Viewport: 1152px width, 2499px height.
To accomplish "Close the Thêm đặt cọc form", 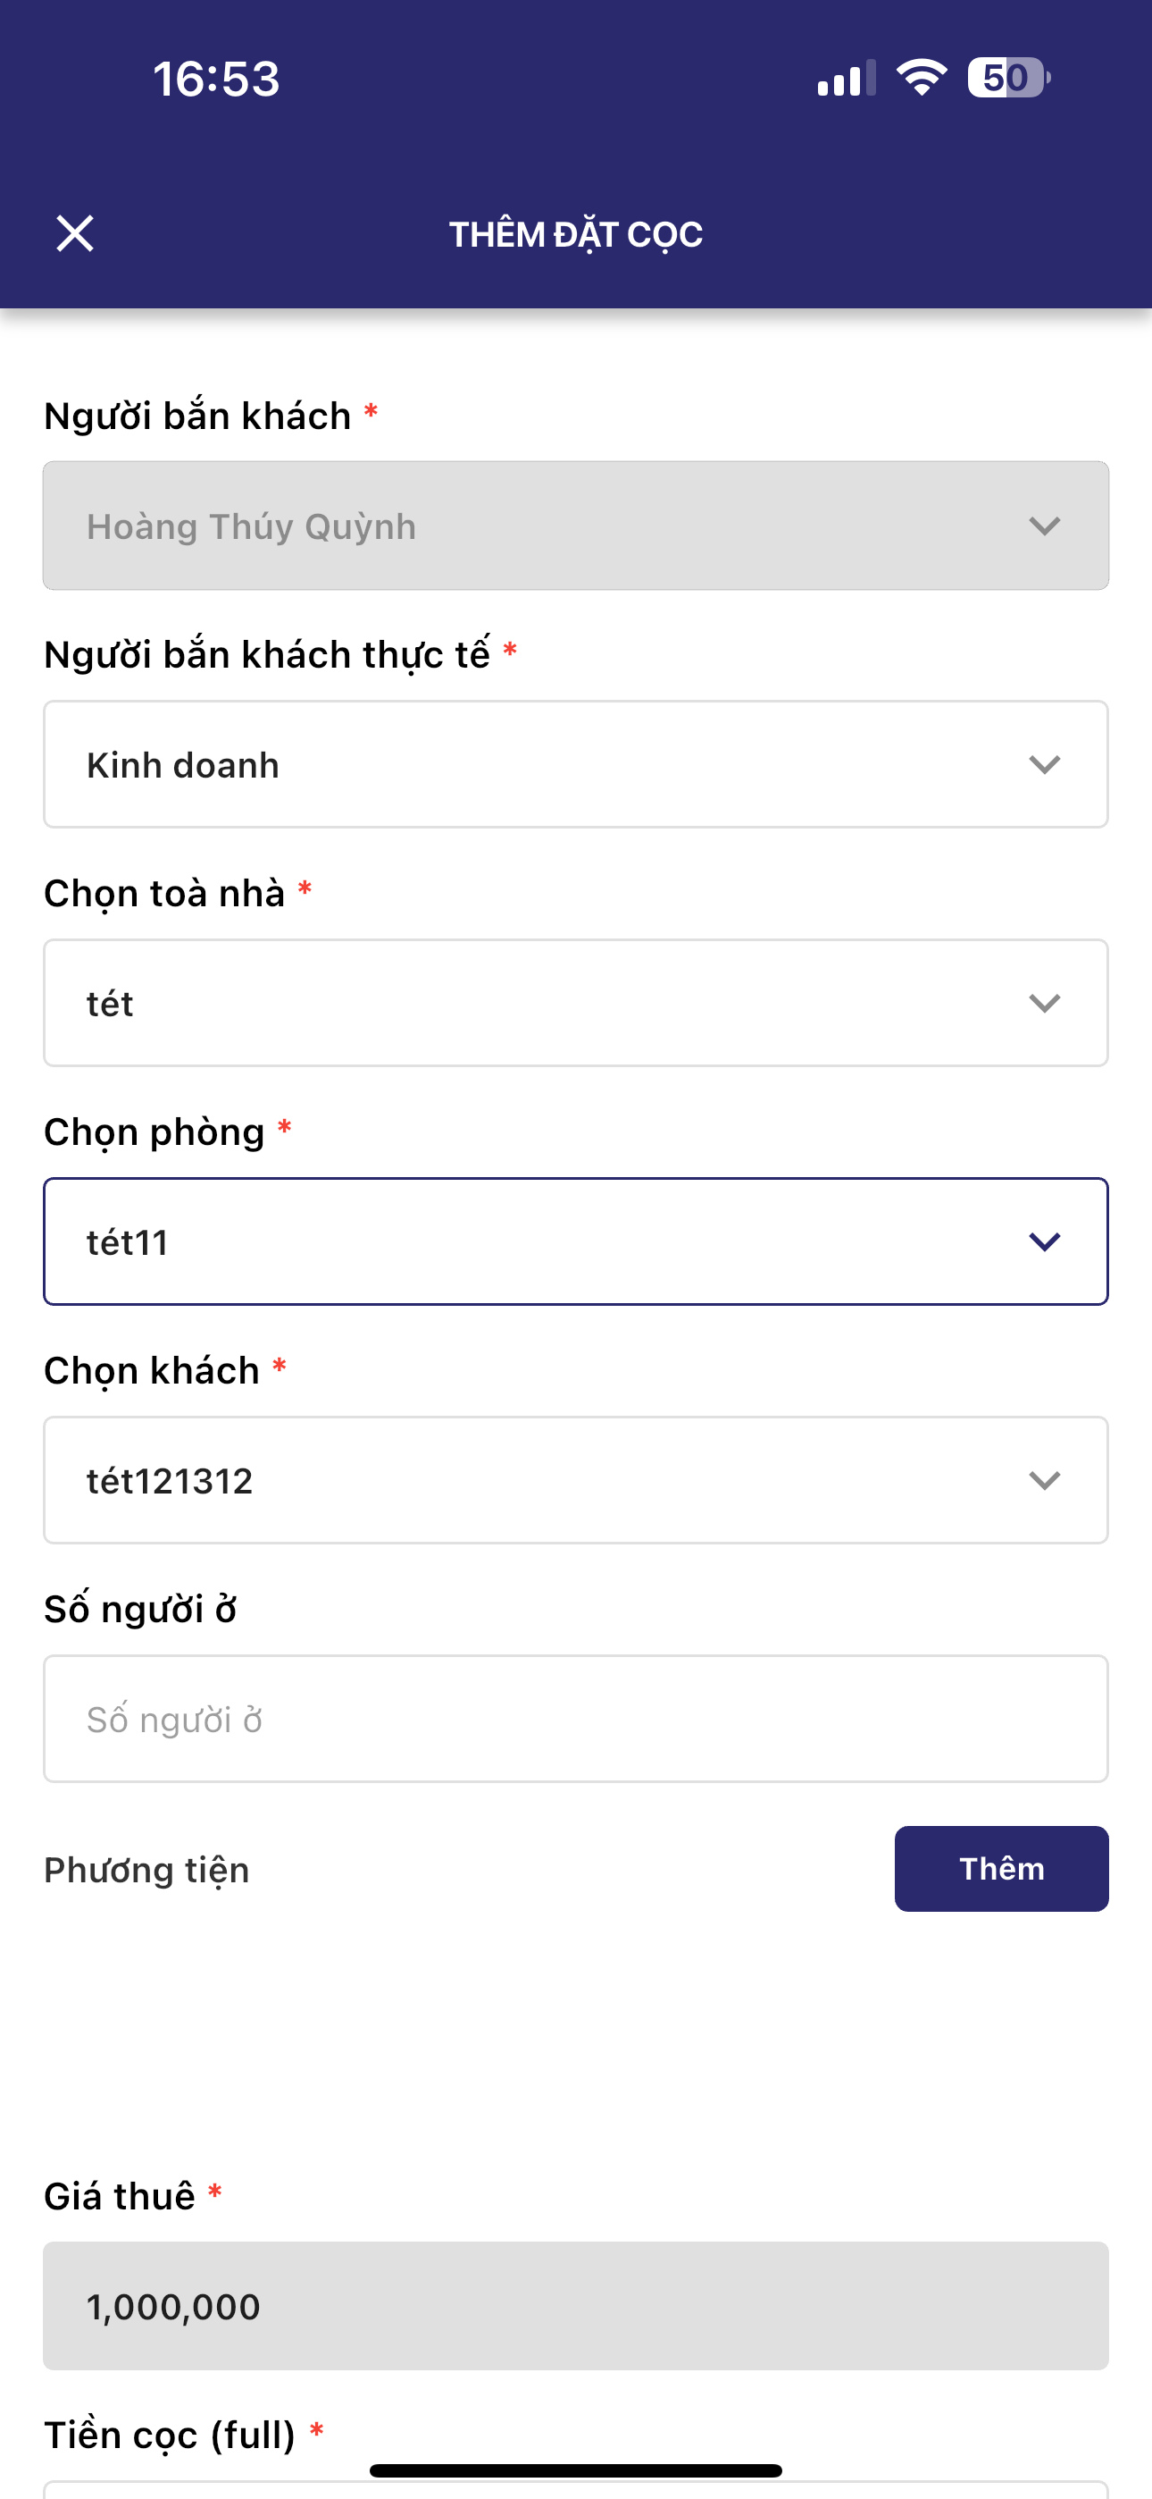I will tap(75, 234).
